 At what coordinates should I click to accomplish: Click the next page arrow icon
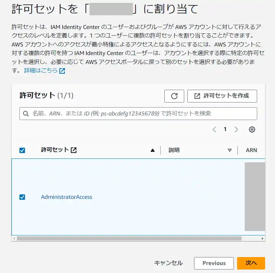[x=236, y=129]
